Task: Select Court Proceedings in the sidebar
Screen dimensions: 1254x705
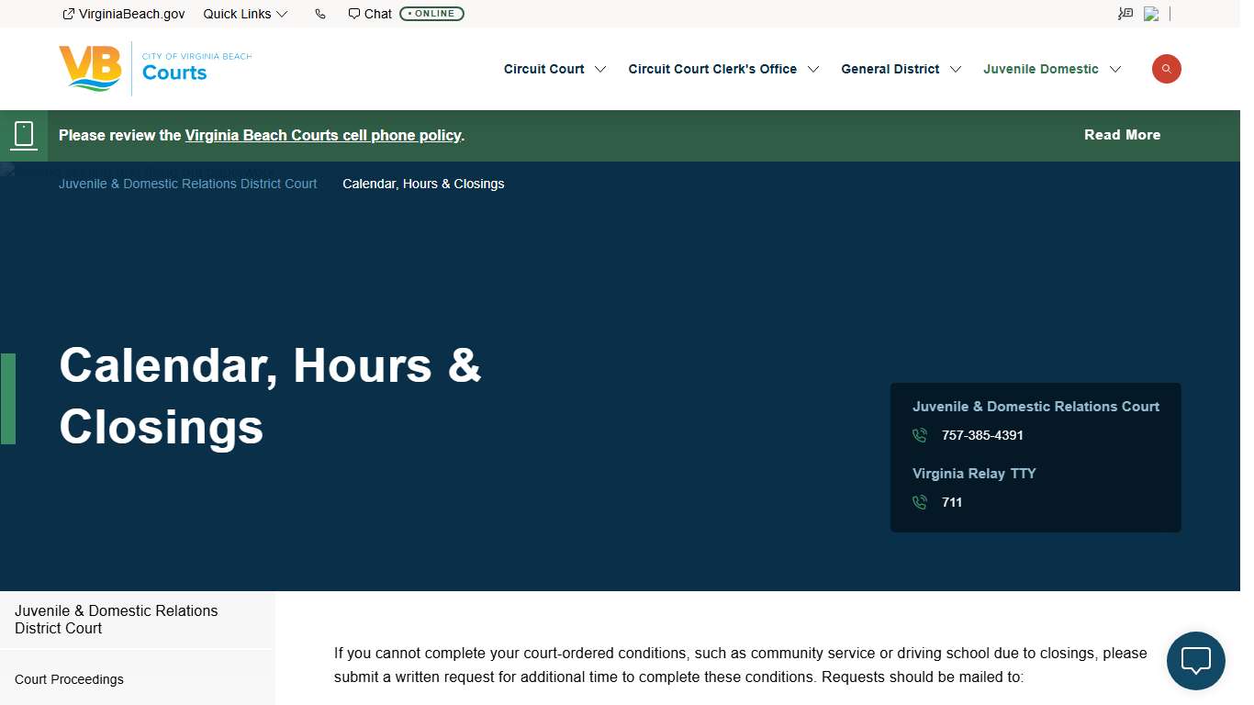Action: (x=69, y=679)
